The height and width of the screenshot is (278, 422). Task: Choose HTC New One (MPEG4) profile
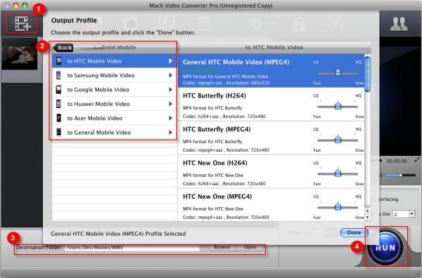tap(271, 205)
